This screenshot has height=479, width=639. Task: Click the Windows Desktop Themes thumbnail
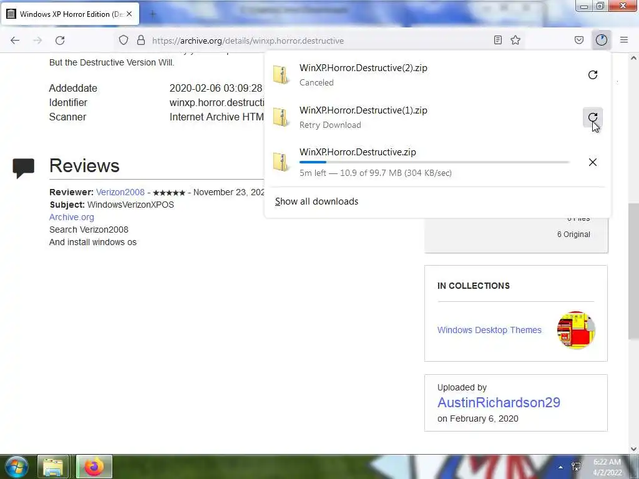coord(576,330)
